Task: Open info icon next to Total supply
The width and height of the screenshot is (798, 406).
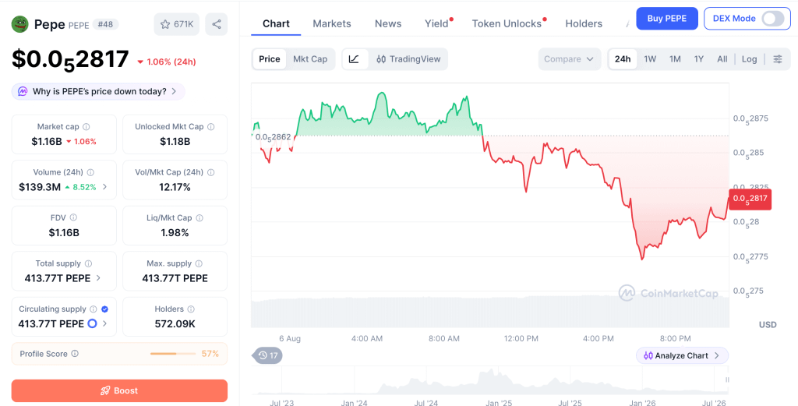Action: click(x=89, y=263)
